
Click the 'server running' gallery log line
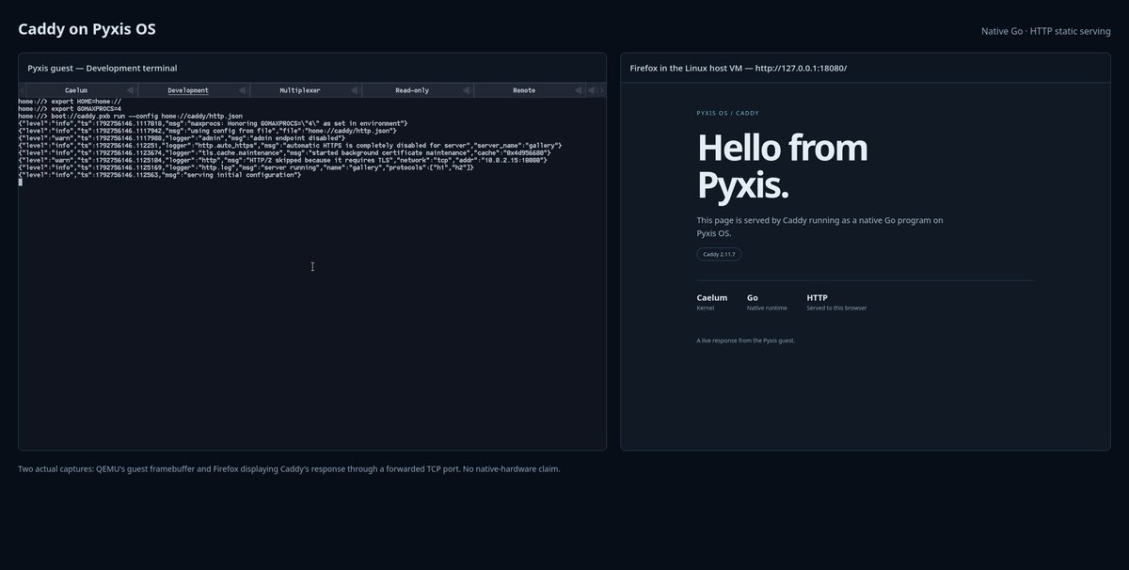(246, 169)
